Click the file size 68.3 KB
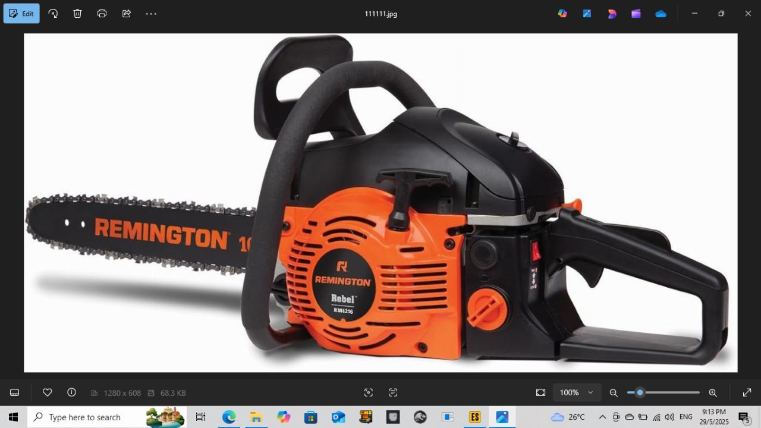The height and width of the screenshot is (428, 761). pos(173,393)
